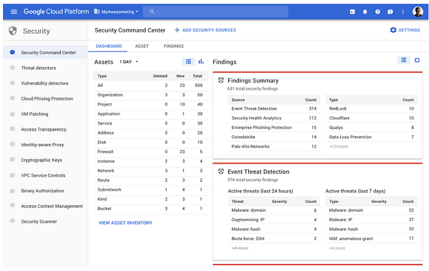Switch Assets to bar chart view
Viewport: 429px width, 271px height.
pos(201,61)
